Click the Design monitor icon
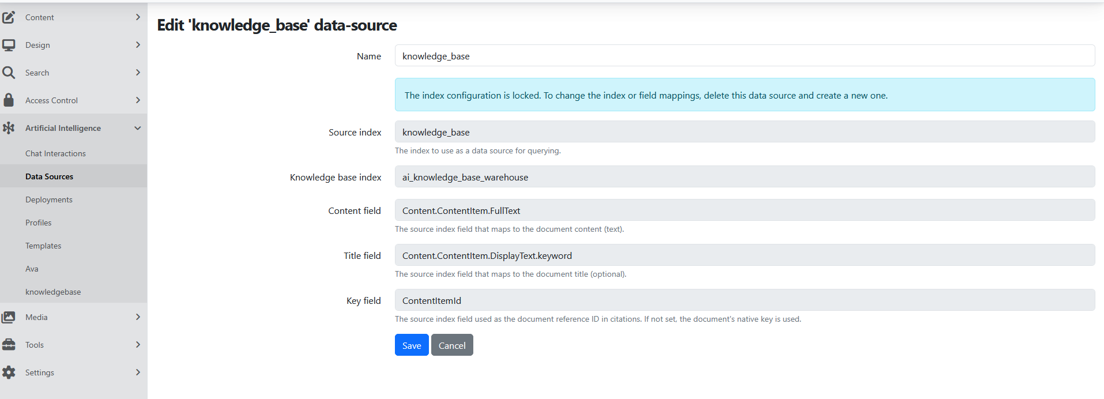 [9, 45]
